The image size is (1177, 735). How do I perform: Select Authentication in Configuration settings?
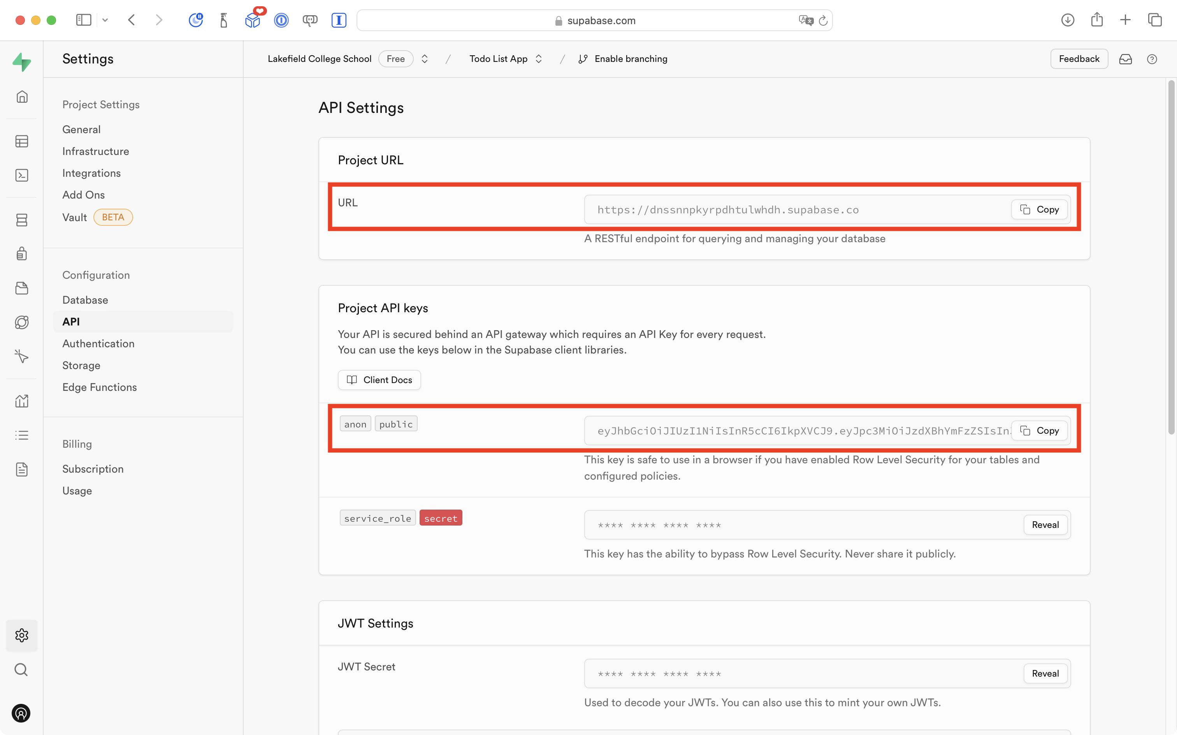[x=98, y=344]
